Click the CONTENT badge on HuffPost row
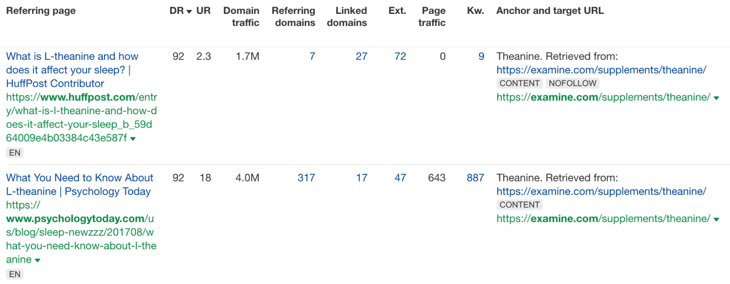This screenshot has height=284, width=730. 519,83
